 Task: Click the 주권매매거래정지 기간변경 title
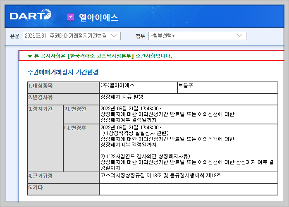(x=63, y=72)
